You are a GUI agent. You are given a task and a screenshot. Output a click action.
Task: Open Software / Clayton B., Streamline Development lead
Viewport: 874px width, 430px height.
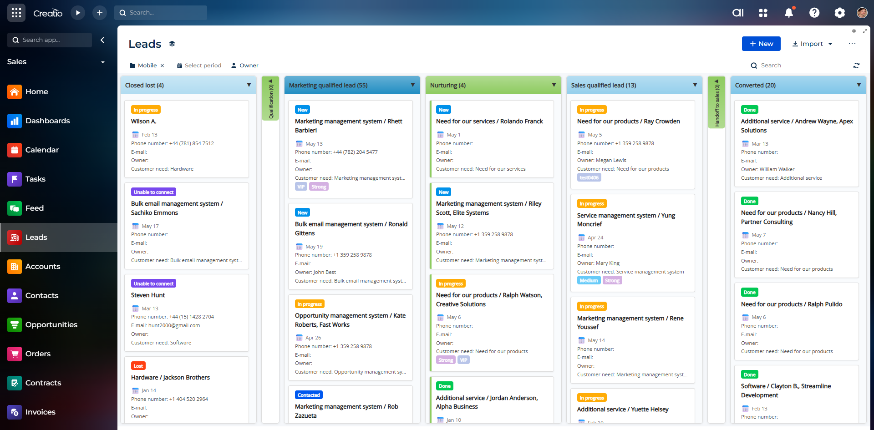point(786,391)
